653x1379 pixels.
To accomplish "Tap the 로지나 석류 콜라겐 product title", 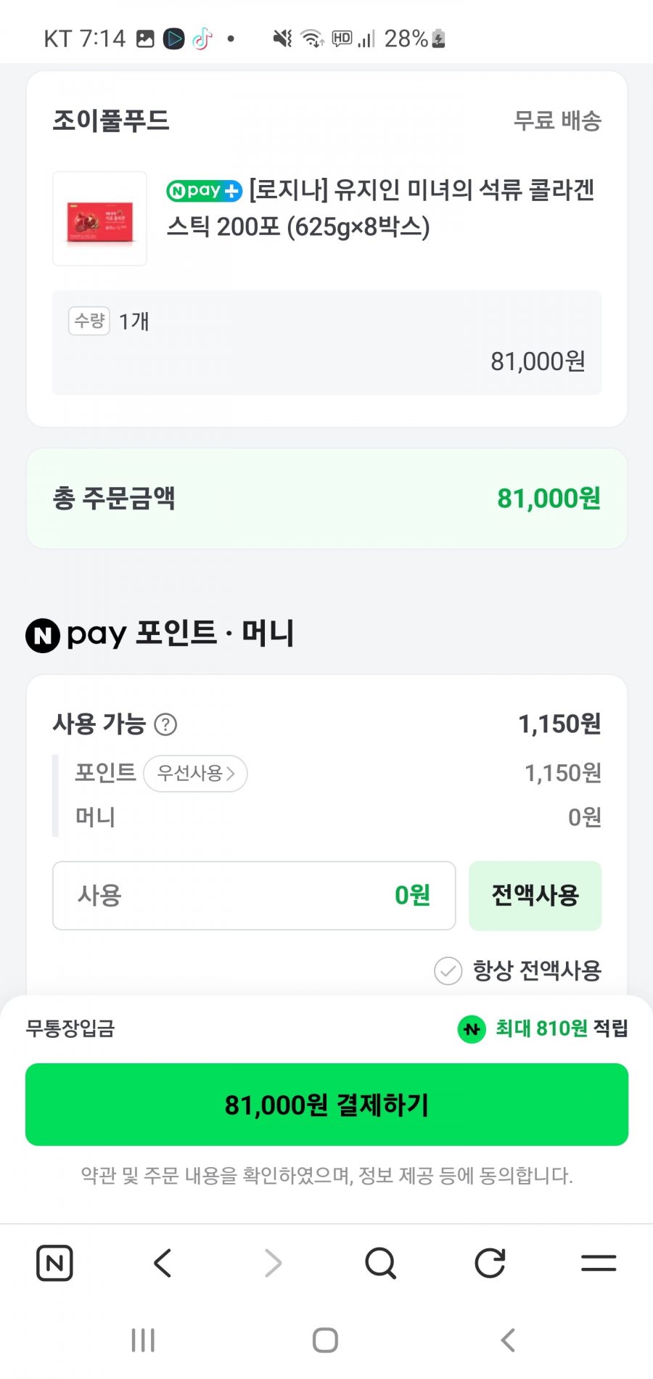I will (381, 208).
